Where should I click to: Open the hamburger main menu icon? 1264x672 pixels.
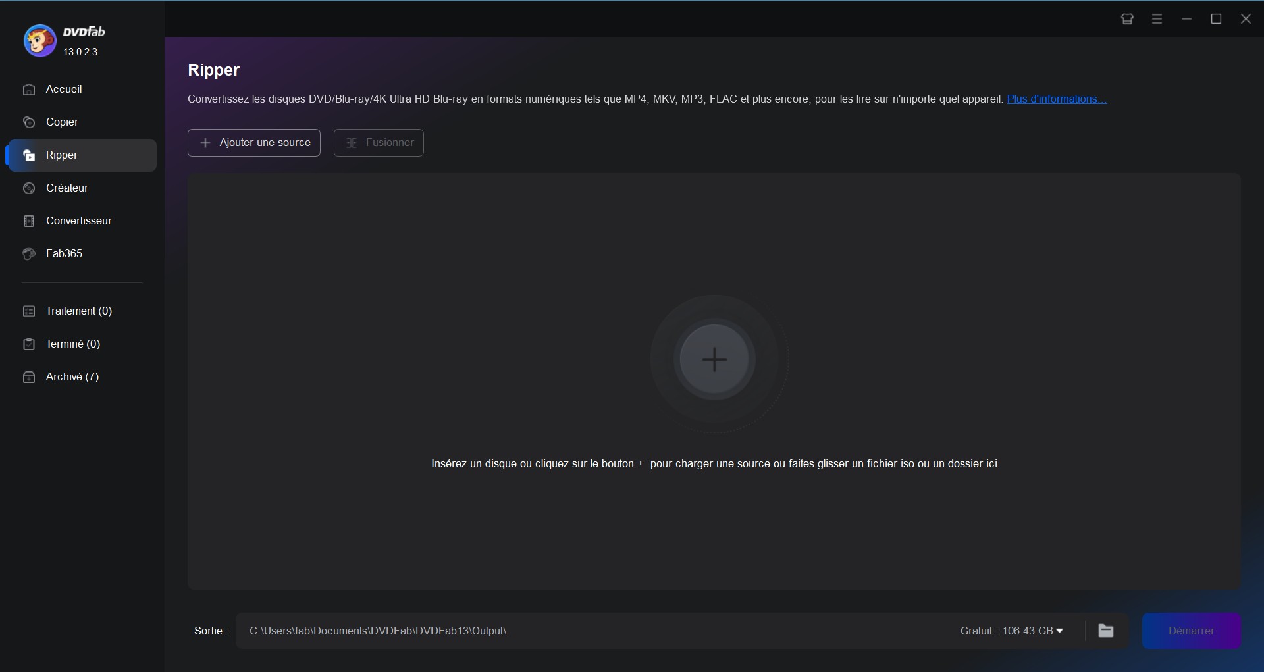(x=1157, y=19)
